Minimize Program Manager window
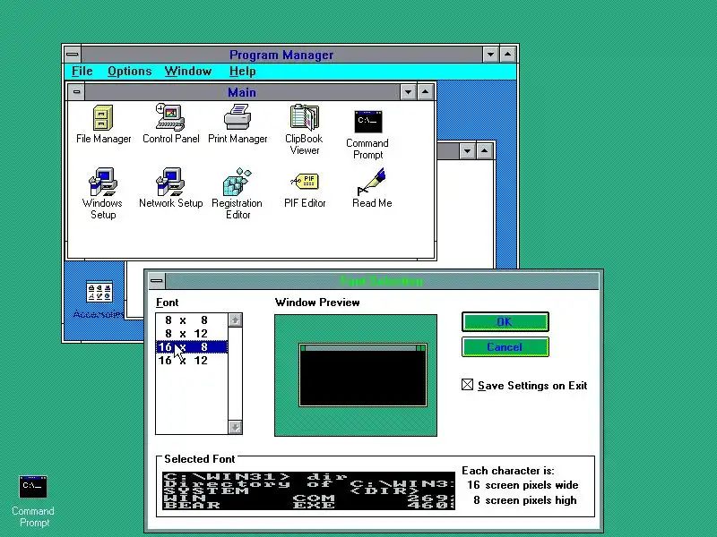 point(490,55)
